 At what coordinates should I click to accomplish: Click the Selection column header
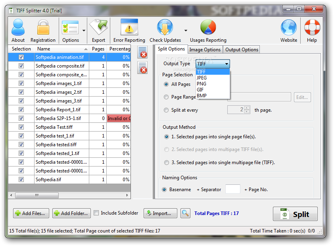[21, 49]
